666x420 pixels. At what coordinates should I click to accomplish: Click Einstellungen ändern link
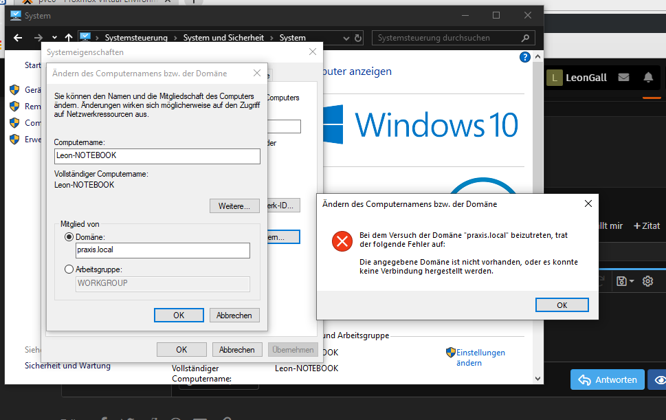pos(480,357)
